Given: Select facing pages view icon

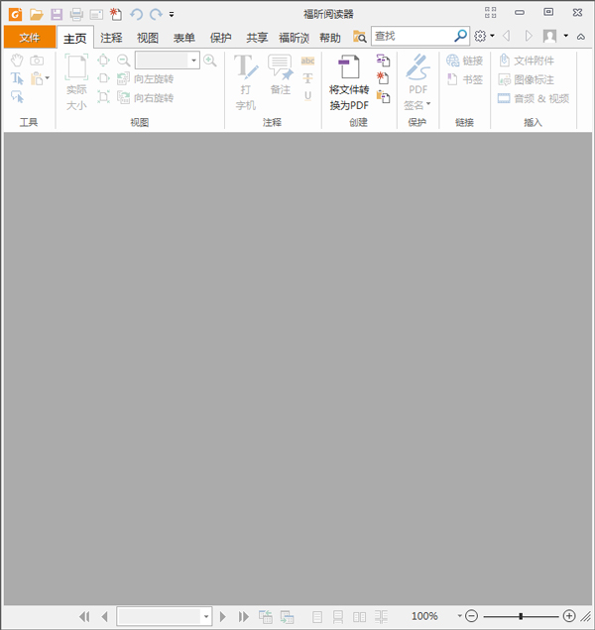Looking at the screenshot, I should point(359,617).
